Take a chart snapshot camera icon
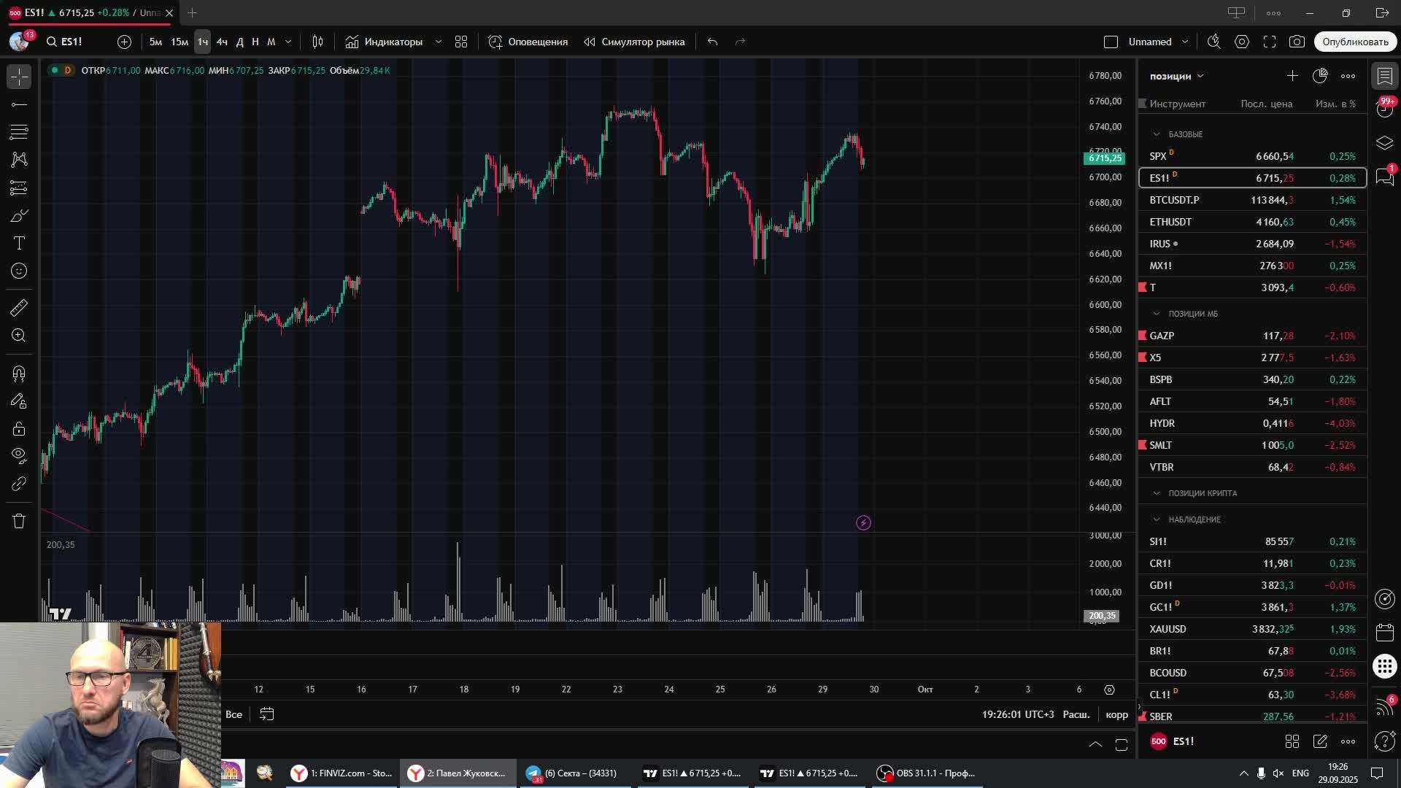The width and height of the screenshot is (1401, 788). (x=1297, y=42)
